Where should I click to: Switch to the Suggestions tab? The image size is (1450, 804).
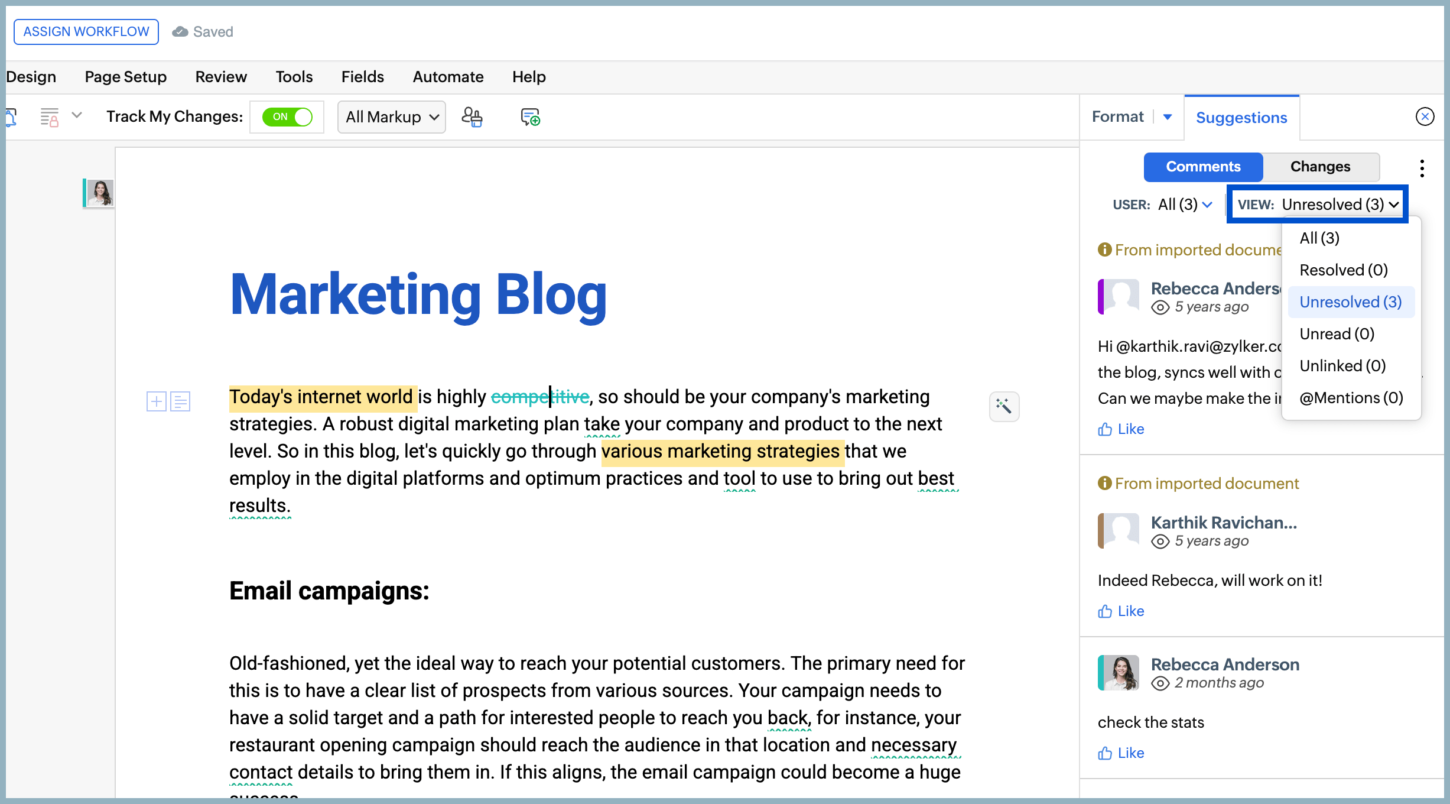(1241, 118)
